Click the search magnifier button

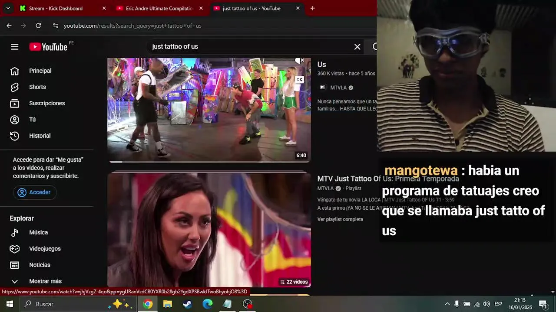374,47
